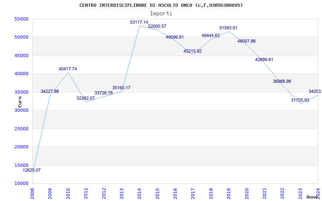
Task: Click the 2019 year label on x-axis
Action: click(x=229, y=193)
